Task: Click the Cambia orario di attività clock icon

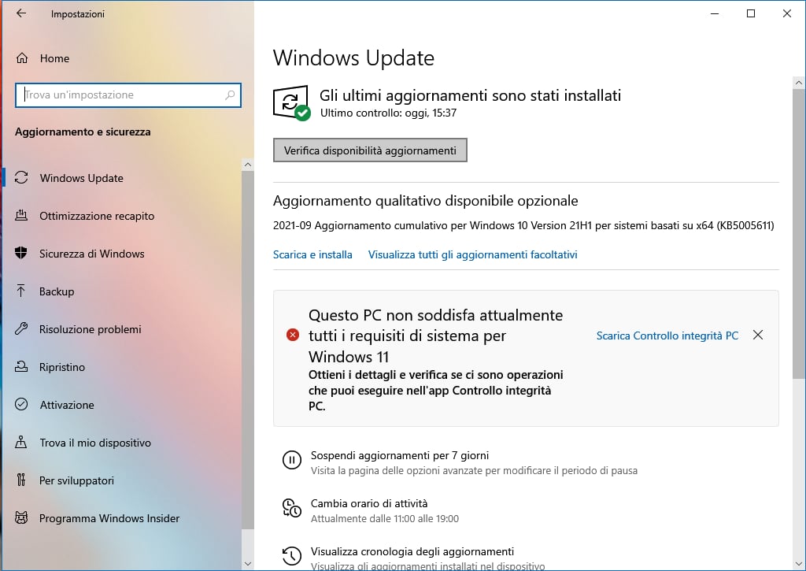Action: (292, 508)
